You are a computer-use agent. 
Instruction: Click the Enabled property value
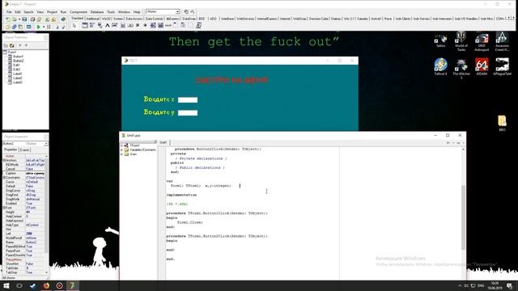click(x=35, y=204)
